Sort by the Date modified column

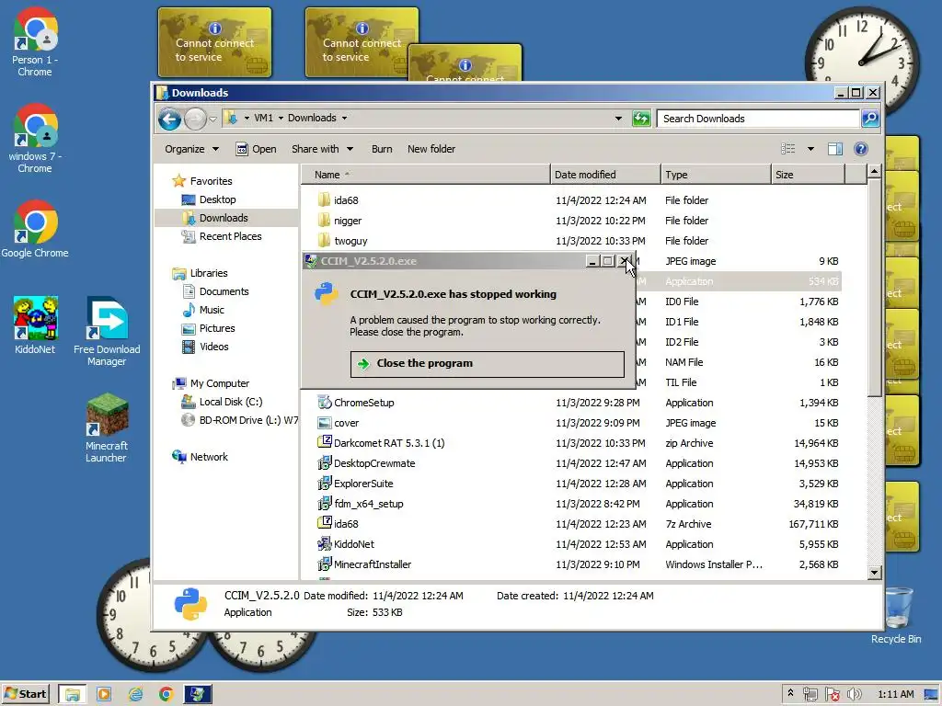[x=605, y=175]
